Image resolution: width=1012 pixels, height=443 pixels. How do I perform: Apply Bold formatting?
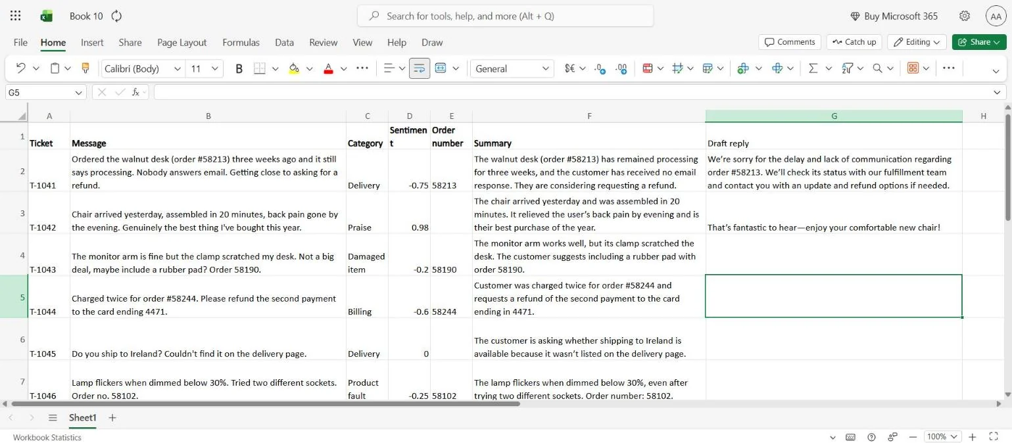click(x=239, y=68)
